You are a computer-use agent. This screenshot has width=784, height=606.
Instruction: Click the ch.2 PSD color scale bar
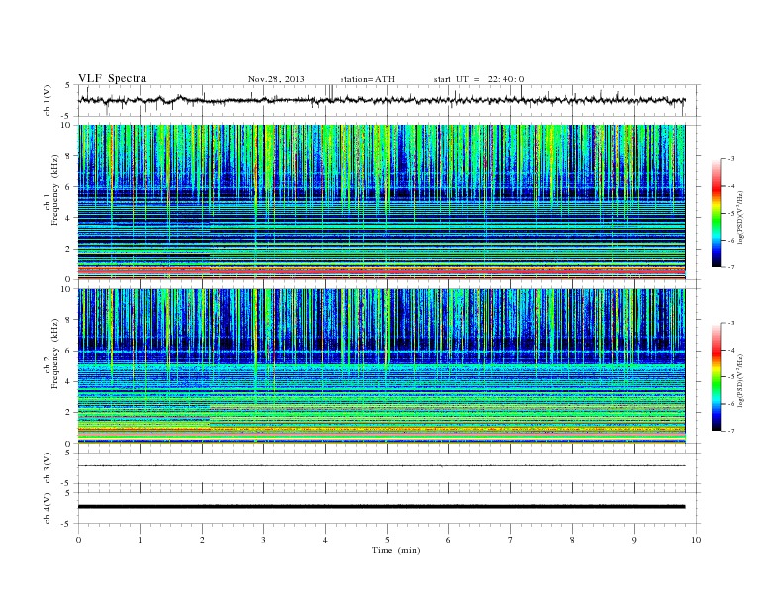716,377
